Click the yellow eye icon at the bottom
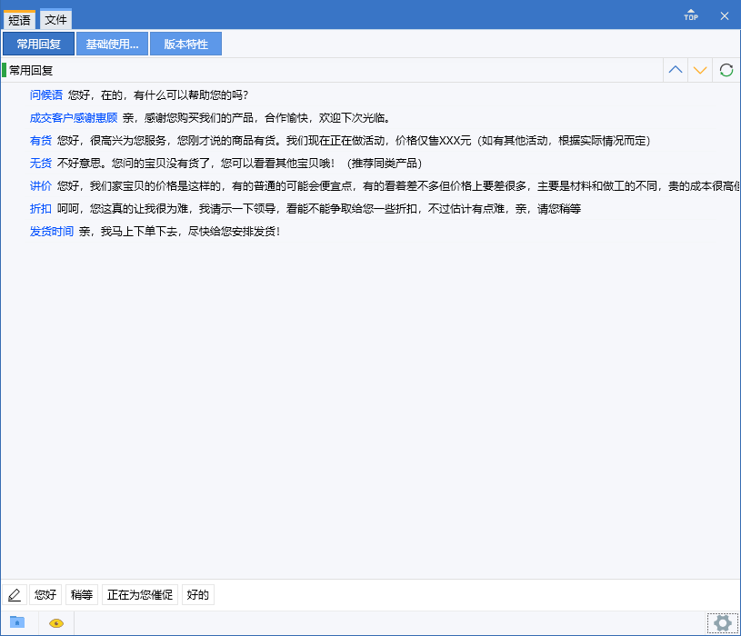The height and width of the screenshot is (636, 741). tap(55, 623)
